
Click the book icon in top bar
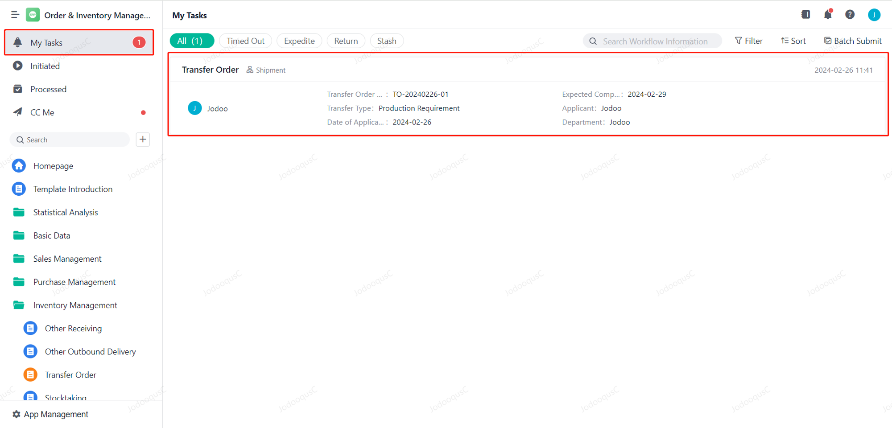tap(805, 15)
